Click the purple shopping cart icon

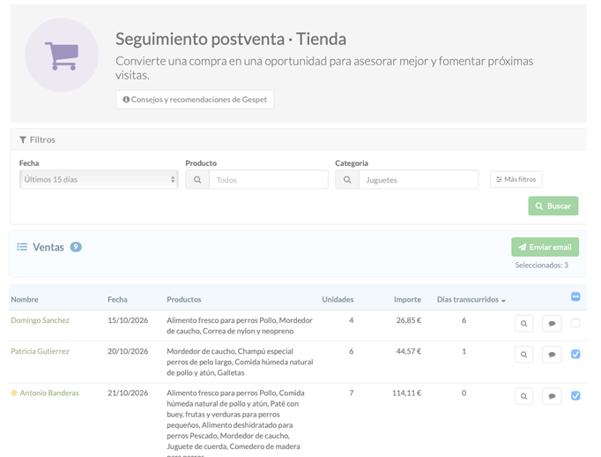pyautogui.click(x=62, y=56)
